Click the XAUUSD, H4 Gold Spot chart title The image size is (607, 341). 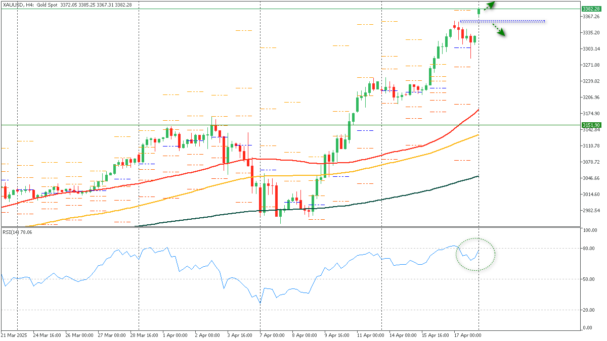35,4
